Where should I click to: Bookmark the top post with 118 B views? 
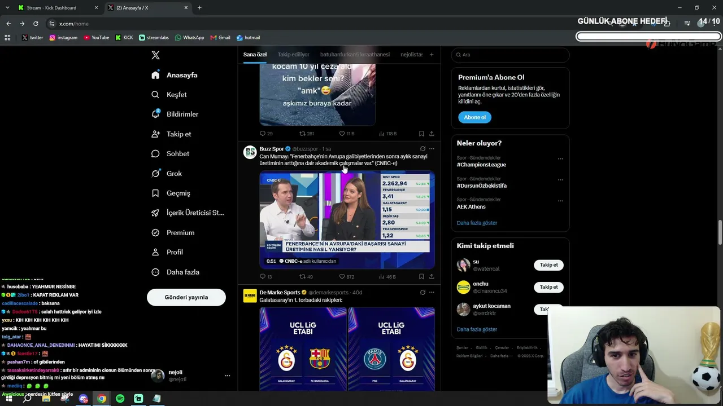421,134
